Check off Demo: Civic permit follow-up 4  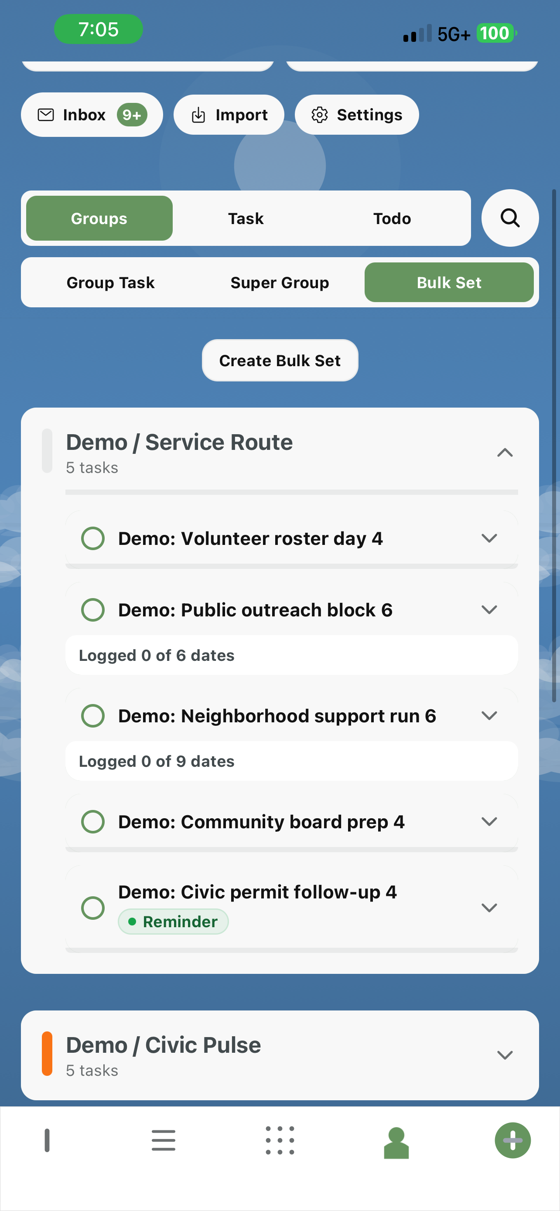[x=92, y=908]
